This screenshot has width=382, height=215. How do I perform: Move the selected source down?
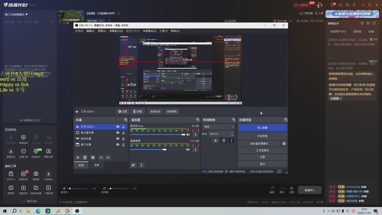[x=108, y=158]
